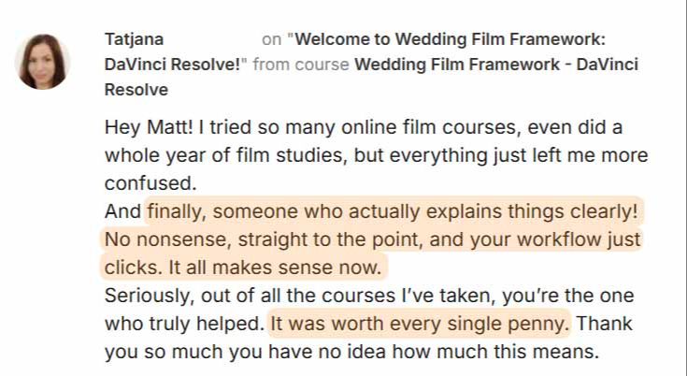Click the word "And" before the highlight

[x=122, y=212]
